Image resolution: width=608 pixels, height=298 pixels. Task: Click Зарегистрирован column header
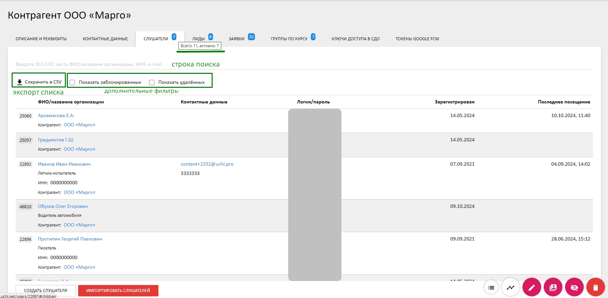coord(455,102)
